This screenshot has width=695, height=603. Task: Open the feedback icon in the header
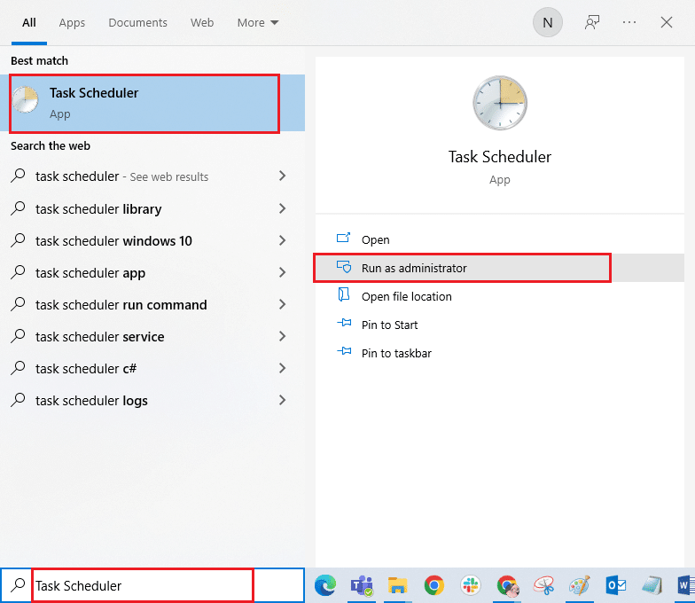[x=592, y=23]
